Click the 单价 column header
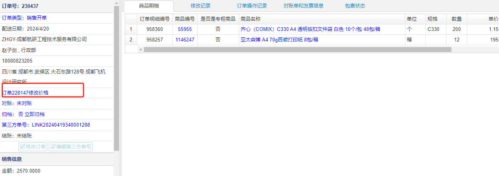The width and height of the screenshot is (499, 176). click(483, 19)
